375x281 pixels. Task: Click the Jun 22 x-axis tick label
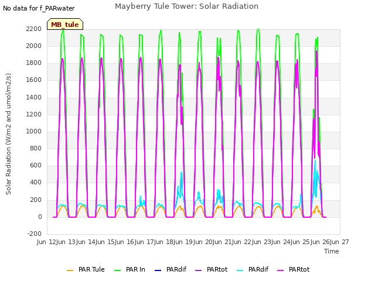(x=241, y=242)
